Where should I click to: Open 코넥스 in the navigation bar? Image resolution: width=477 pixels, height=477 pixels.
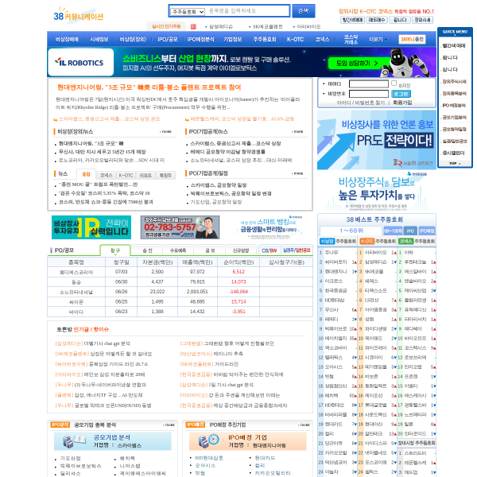pos(322,39)
